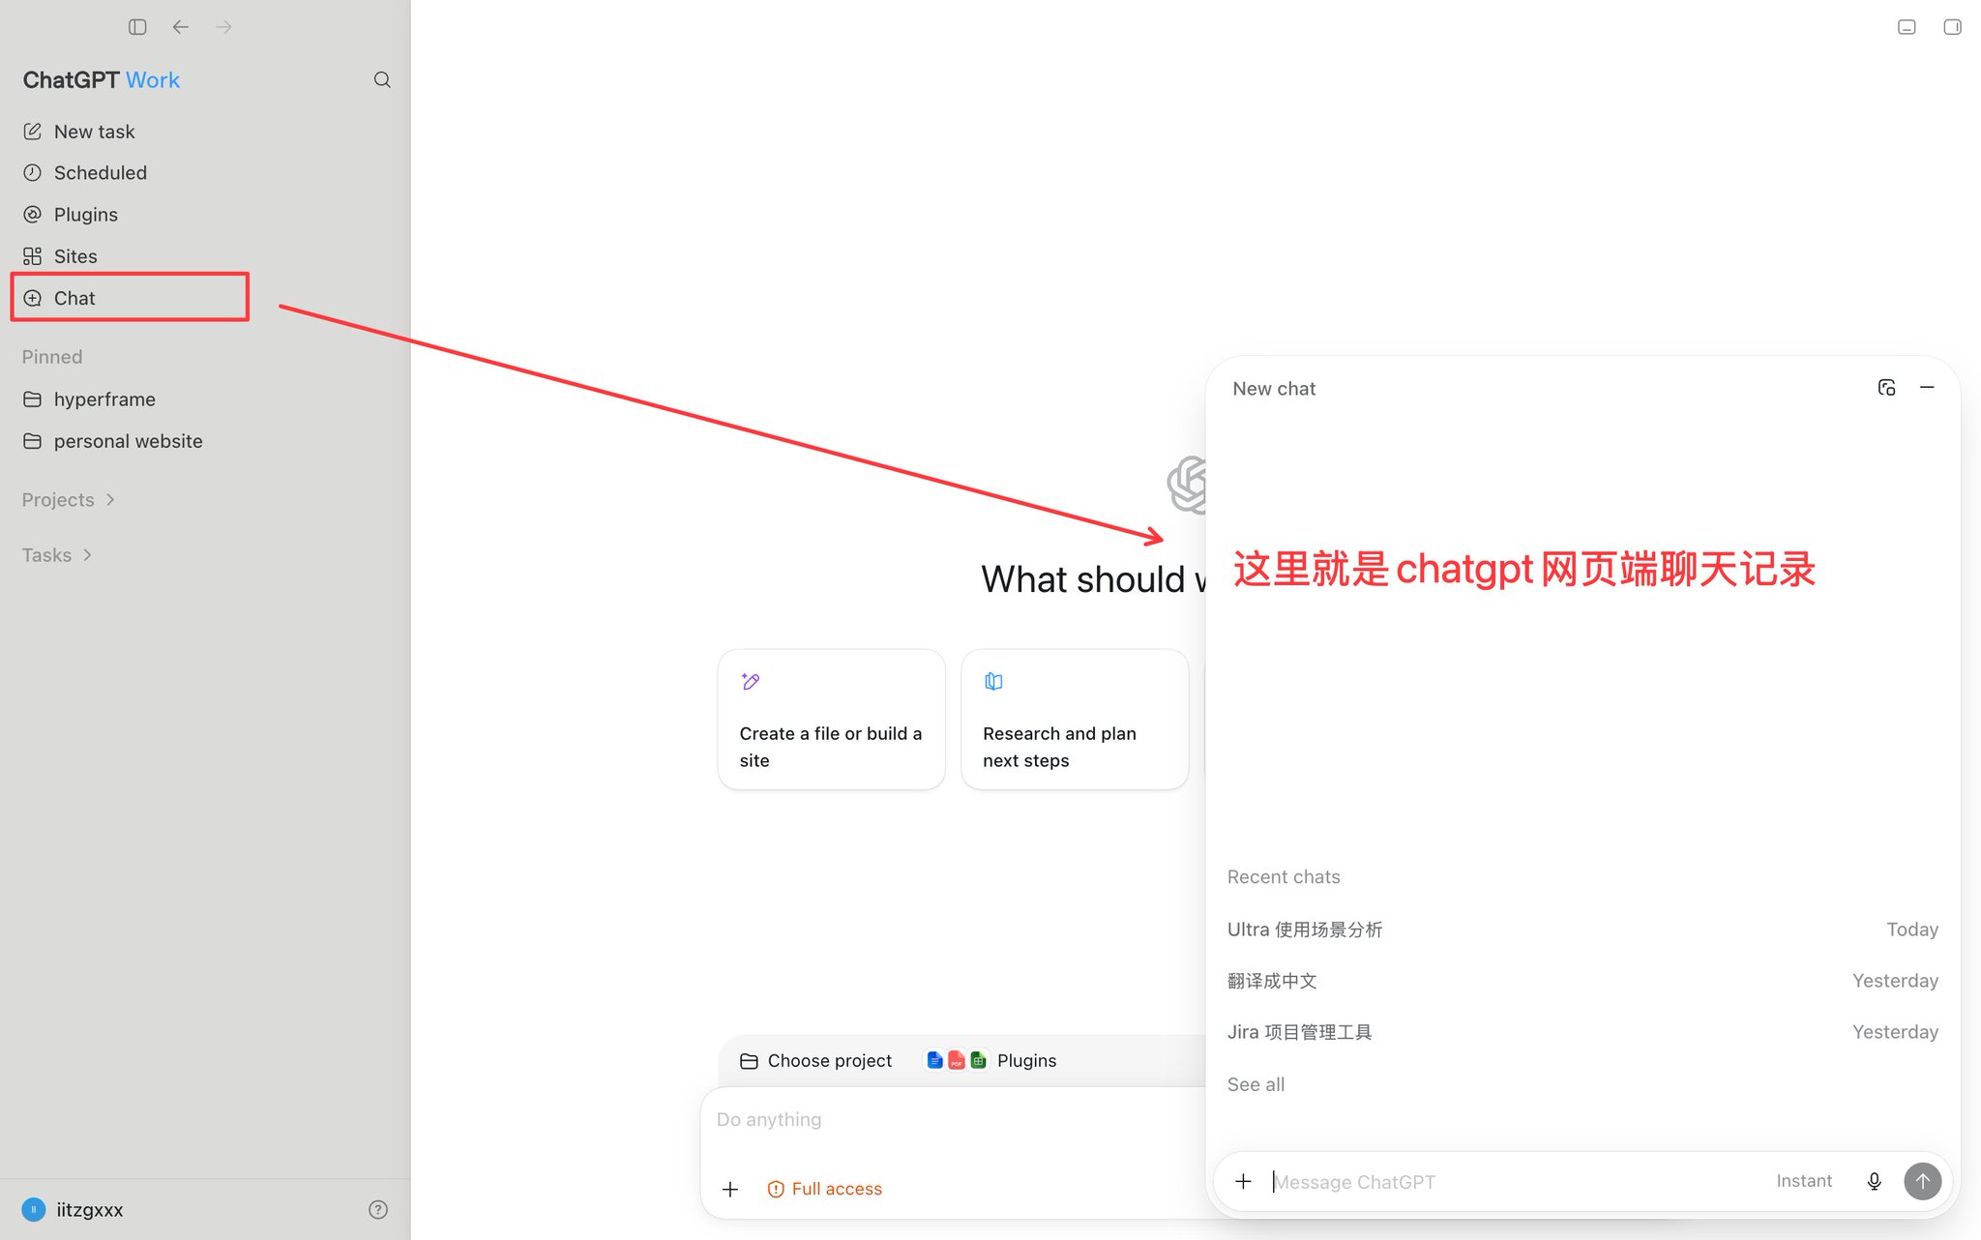Go back with the left arrow

pos(181,27)
